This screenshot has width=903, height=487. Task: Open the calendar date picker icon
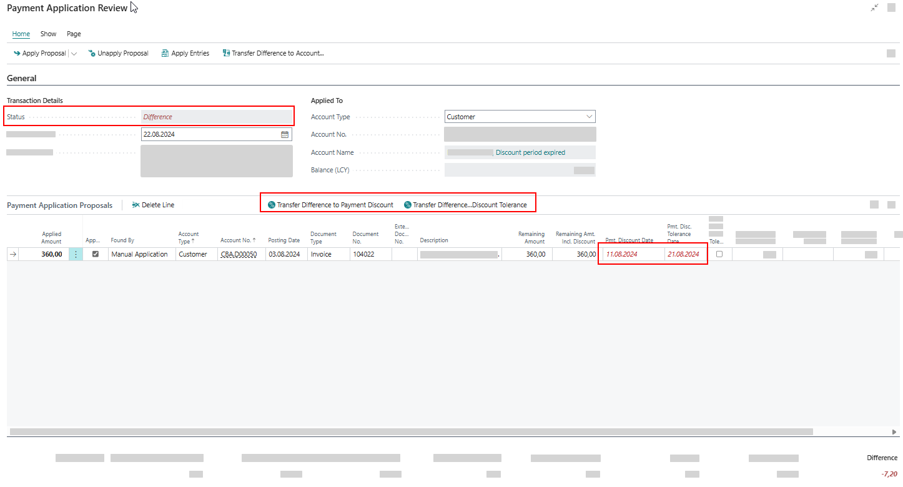285,134
